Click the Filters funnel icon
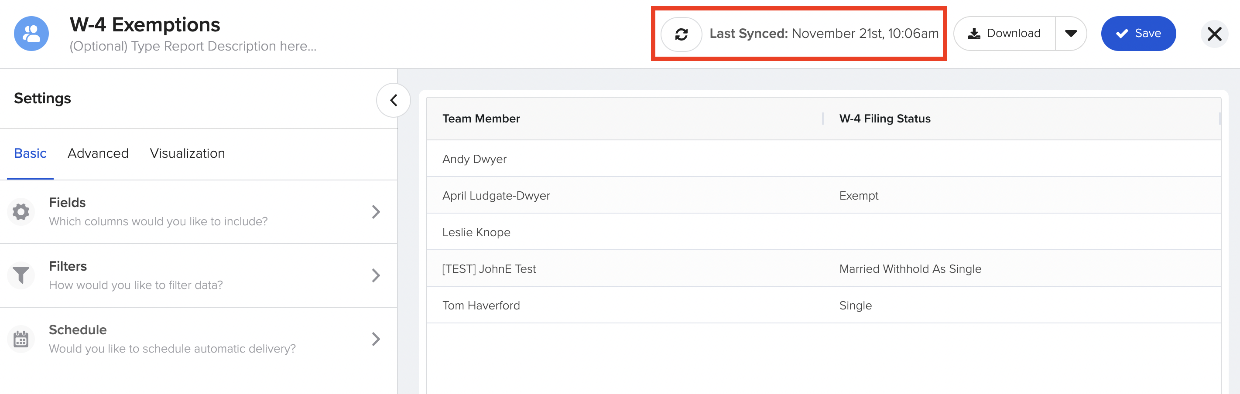This screenshot has width=1240, height=394. point(21,275)
